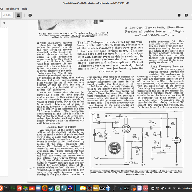The height and width of the screenshot is (192, 192).
Task: Open the terminal icon in the taskbar
Action: tap(6, 188)
